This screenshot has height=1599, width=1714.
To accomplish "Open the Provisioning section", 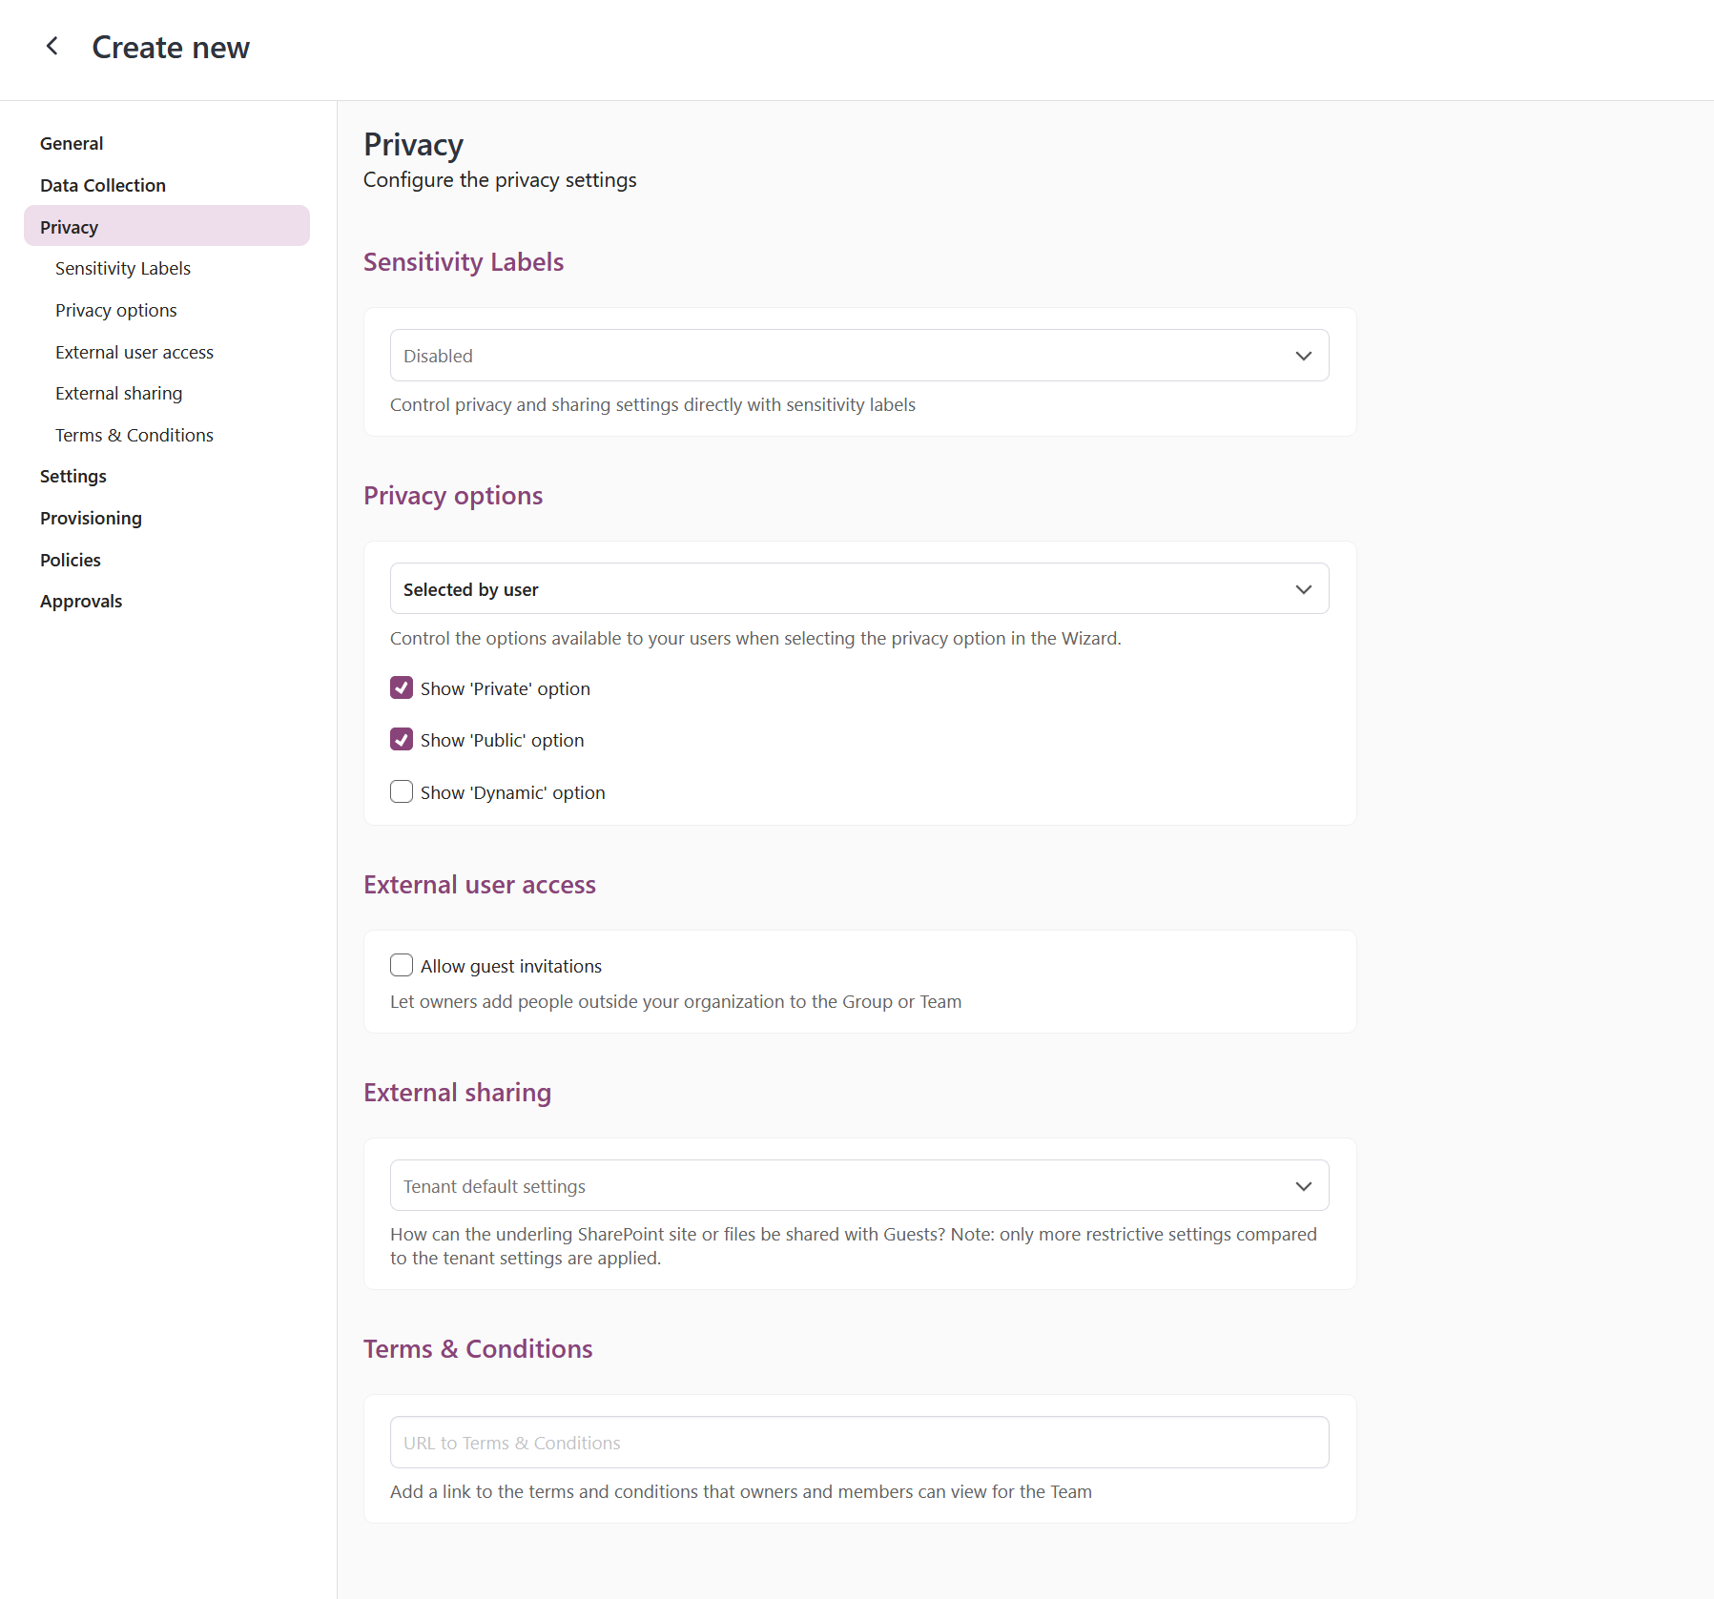I will pyautogui.click(x=91, y=518).
